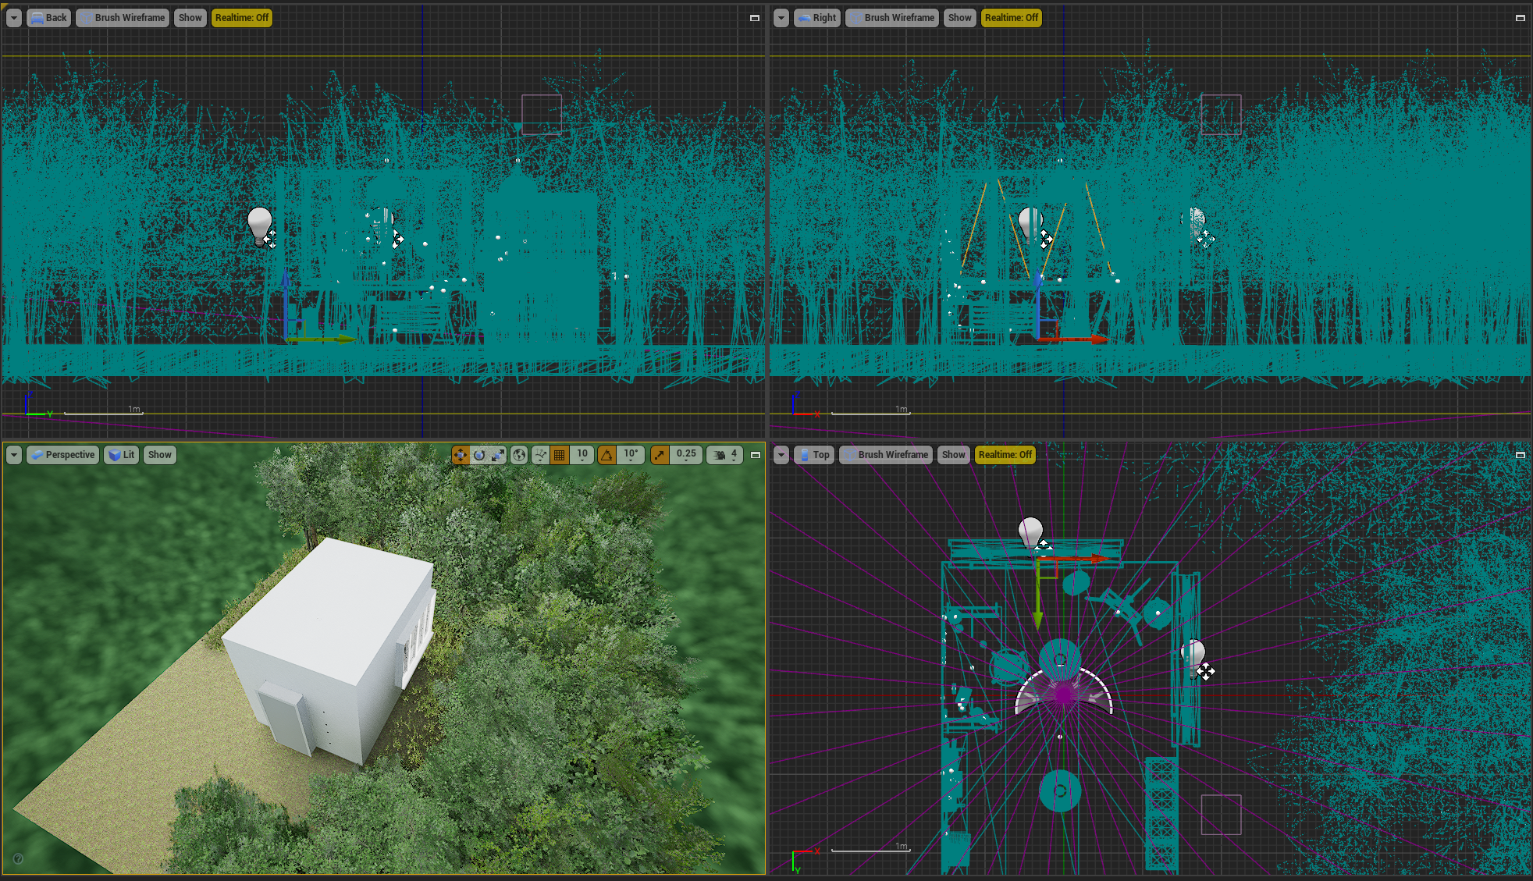Maximize the Top viewport

pos(1521,455)
